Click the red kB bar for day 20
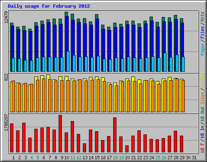The width and height of the screenshot is (207, 162). tap(127, 149)
